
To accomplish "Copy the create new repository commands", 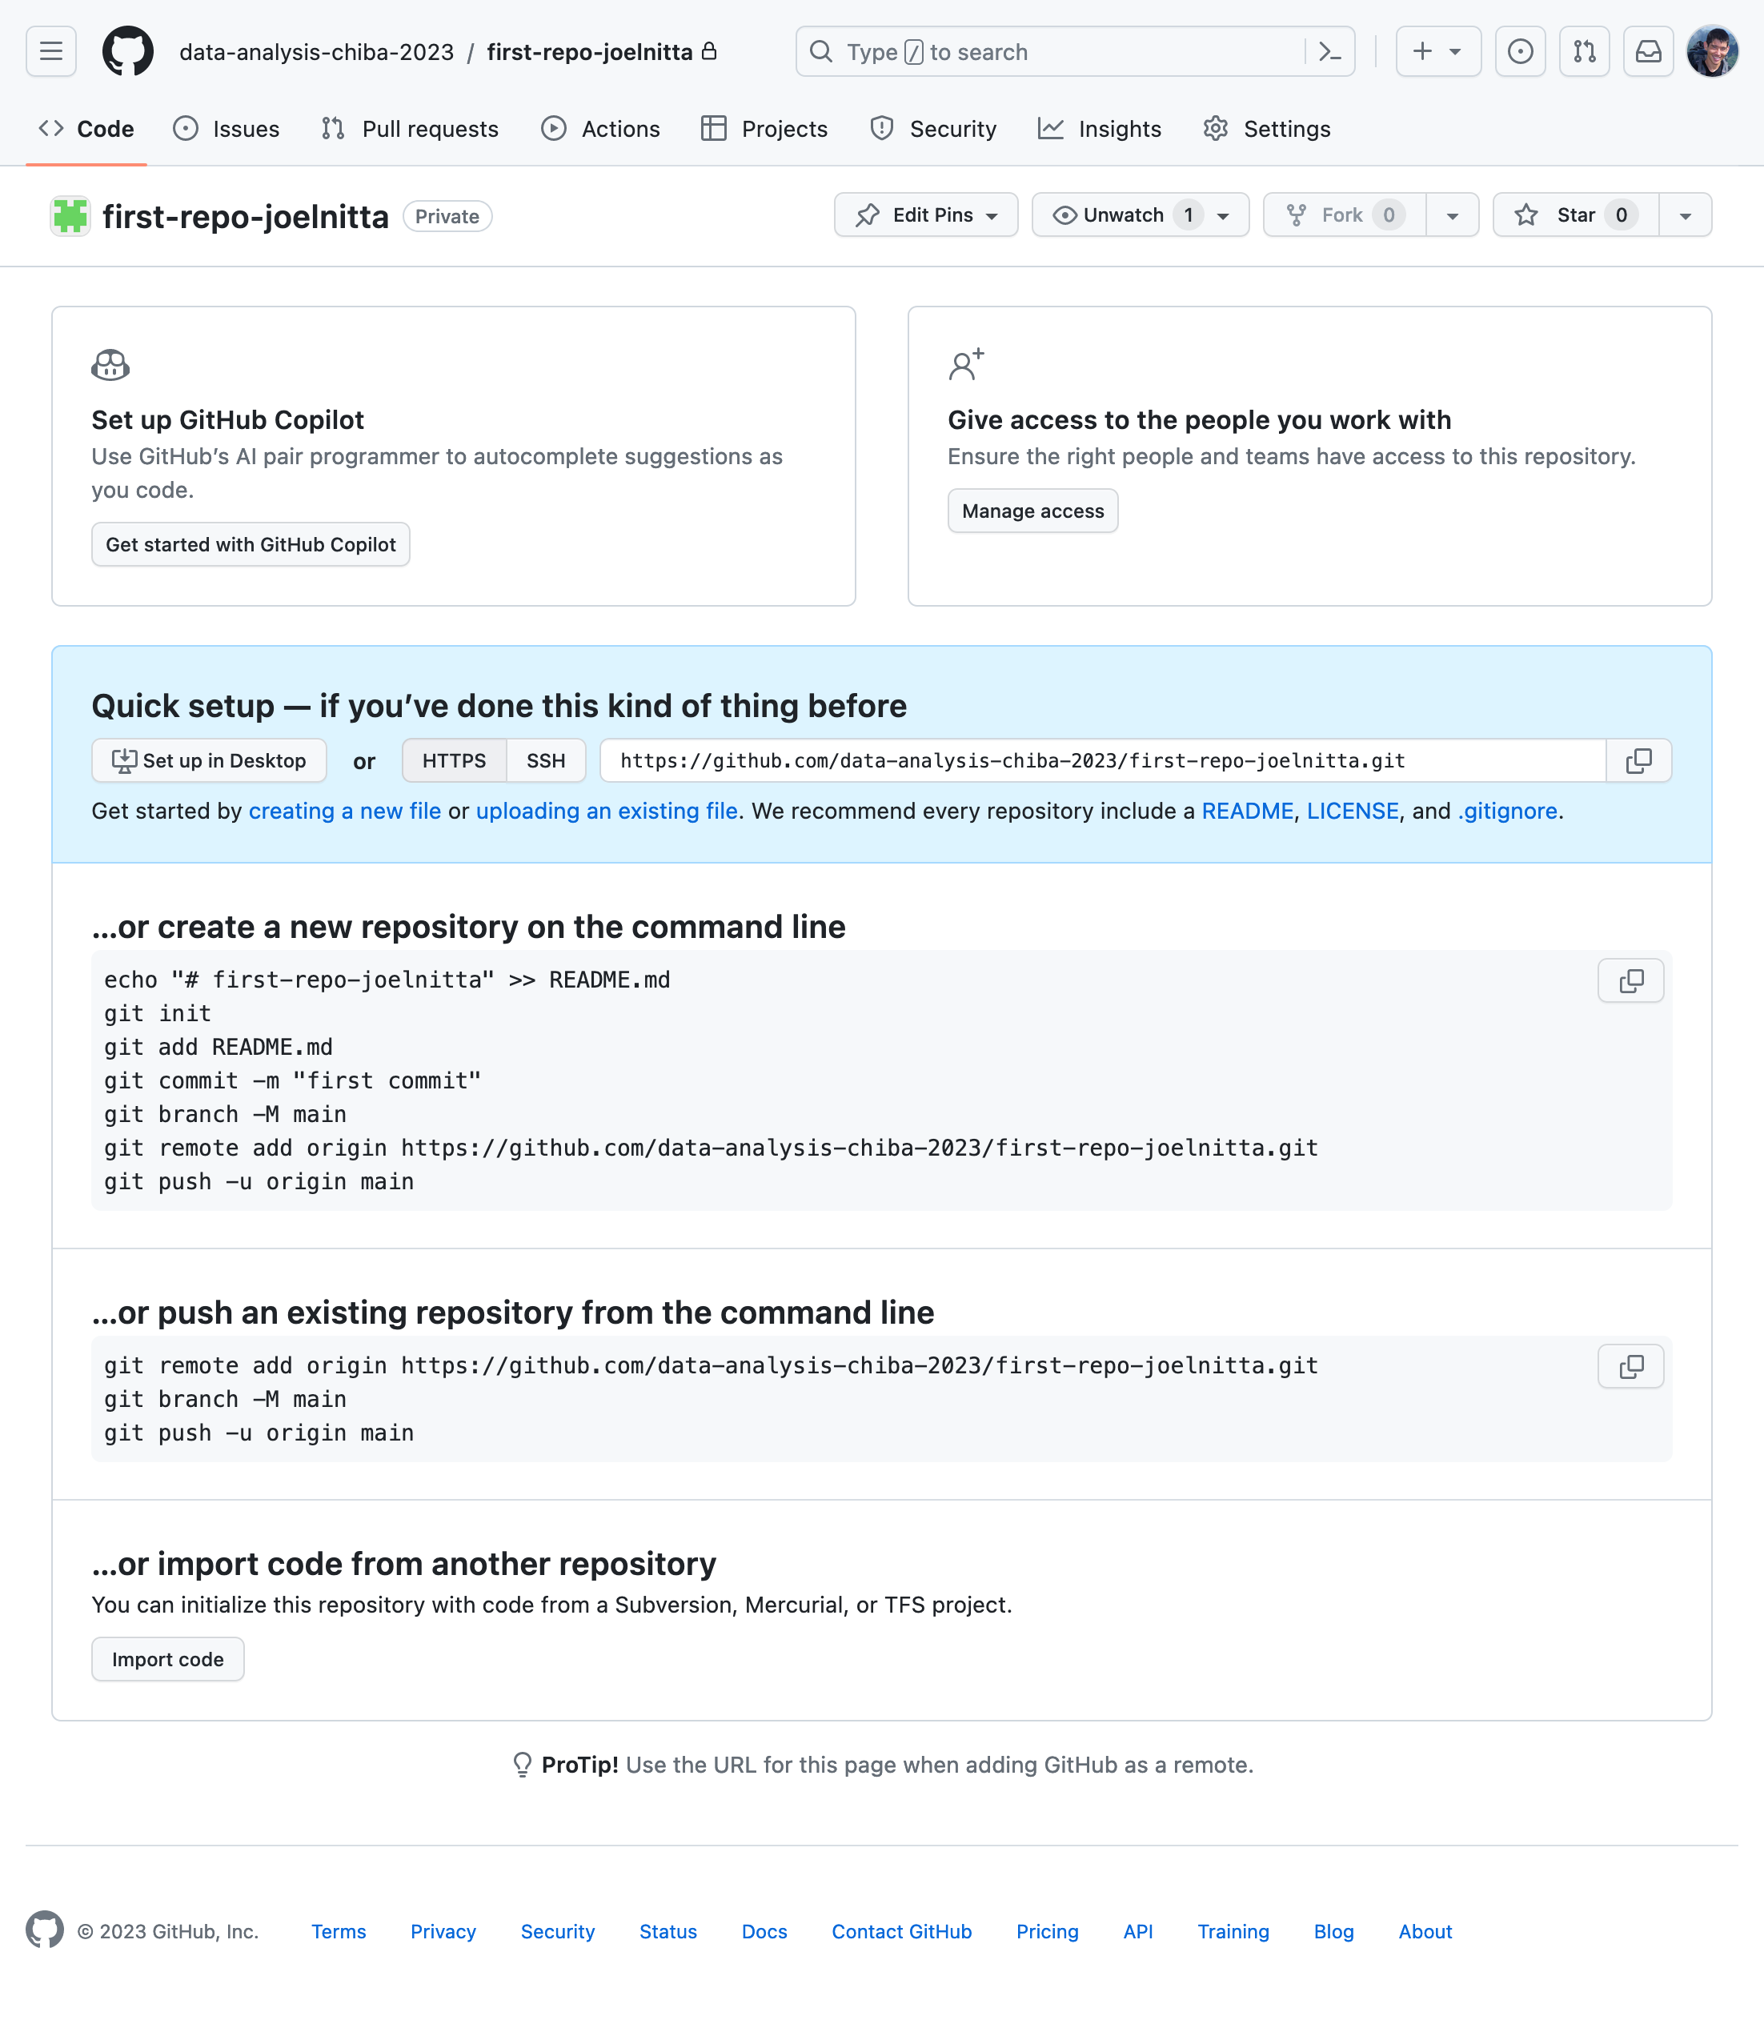I will (1630, 980).
